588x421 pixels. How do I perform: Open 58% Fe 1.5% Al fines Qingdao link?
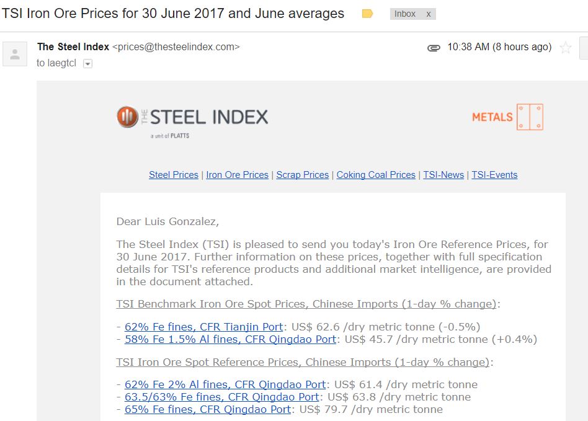pos(230,339)
